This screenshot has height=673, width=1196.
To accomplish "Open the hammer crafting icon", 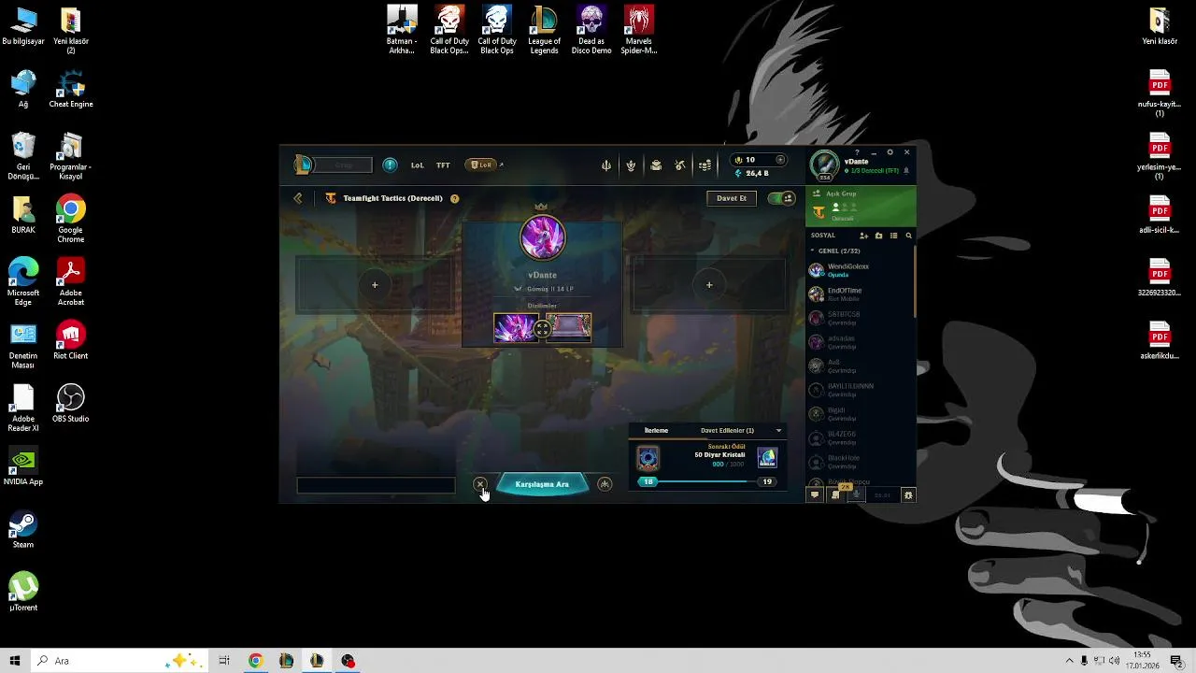I will (x=680, y=165).
